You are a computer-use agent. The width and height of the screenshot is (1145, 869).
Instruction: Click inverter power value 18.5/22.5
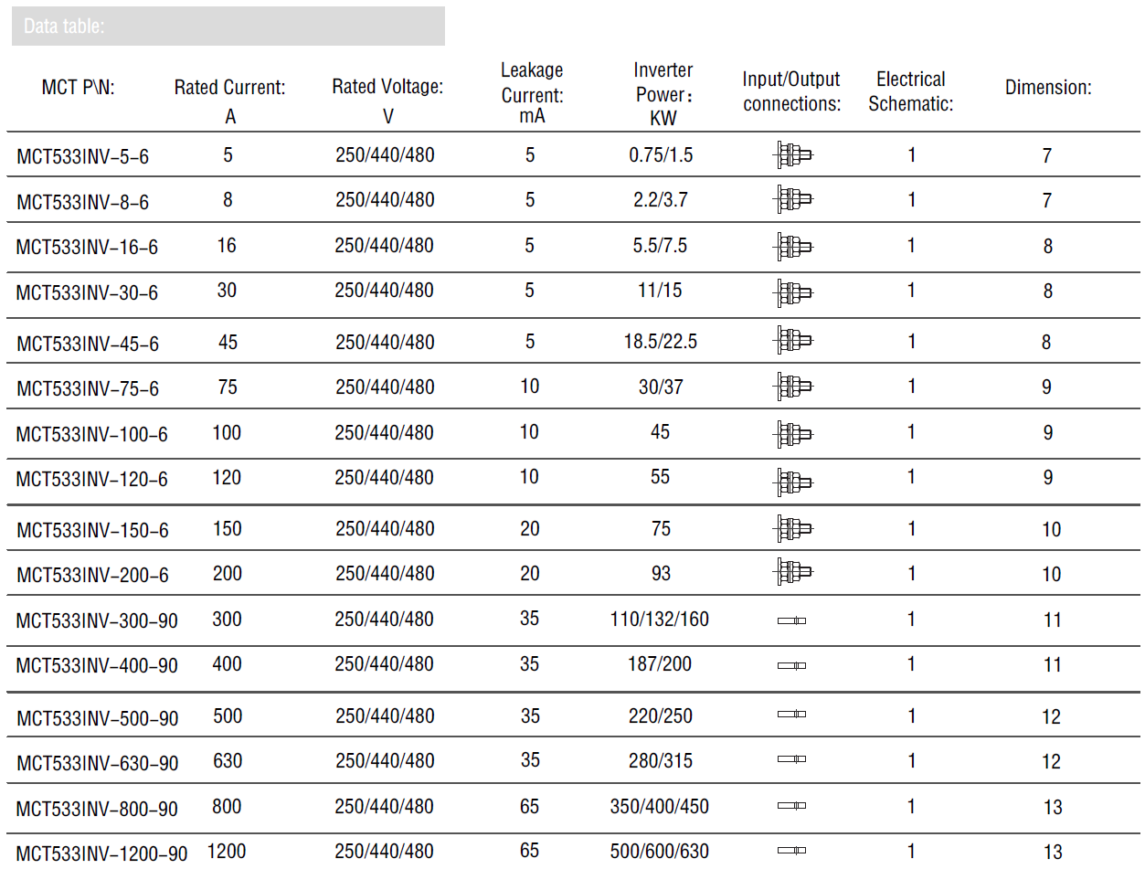click(661, 342)
